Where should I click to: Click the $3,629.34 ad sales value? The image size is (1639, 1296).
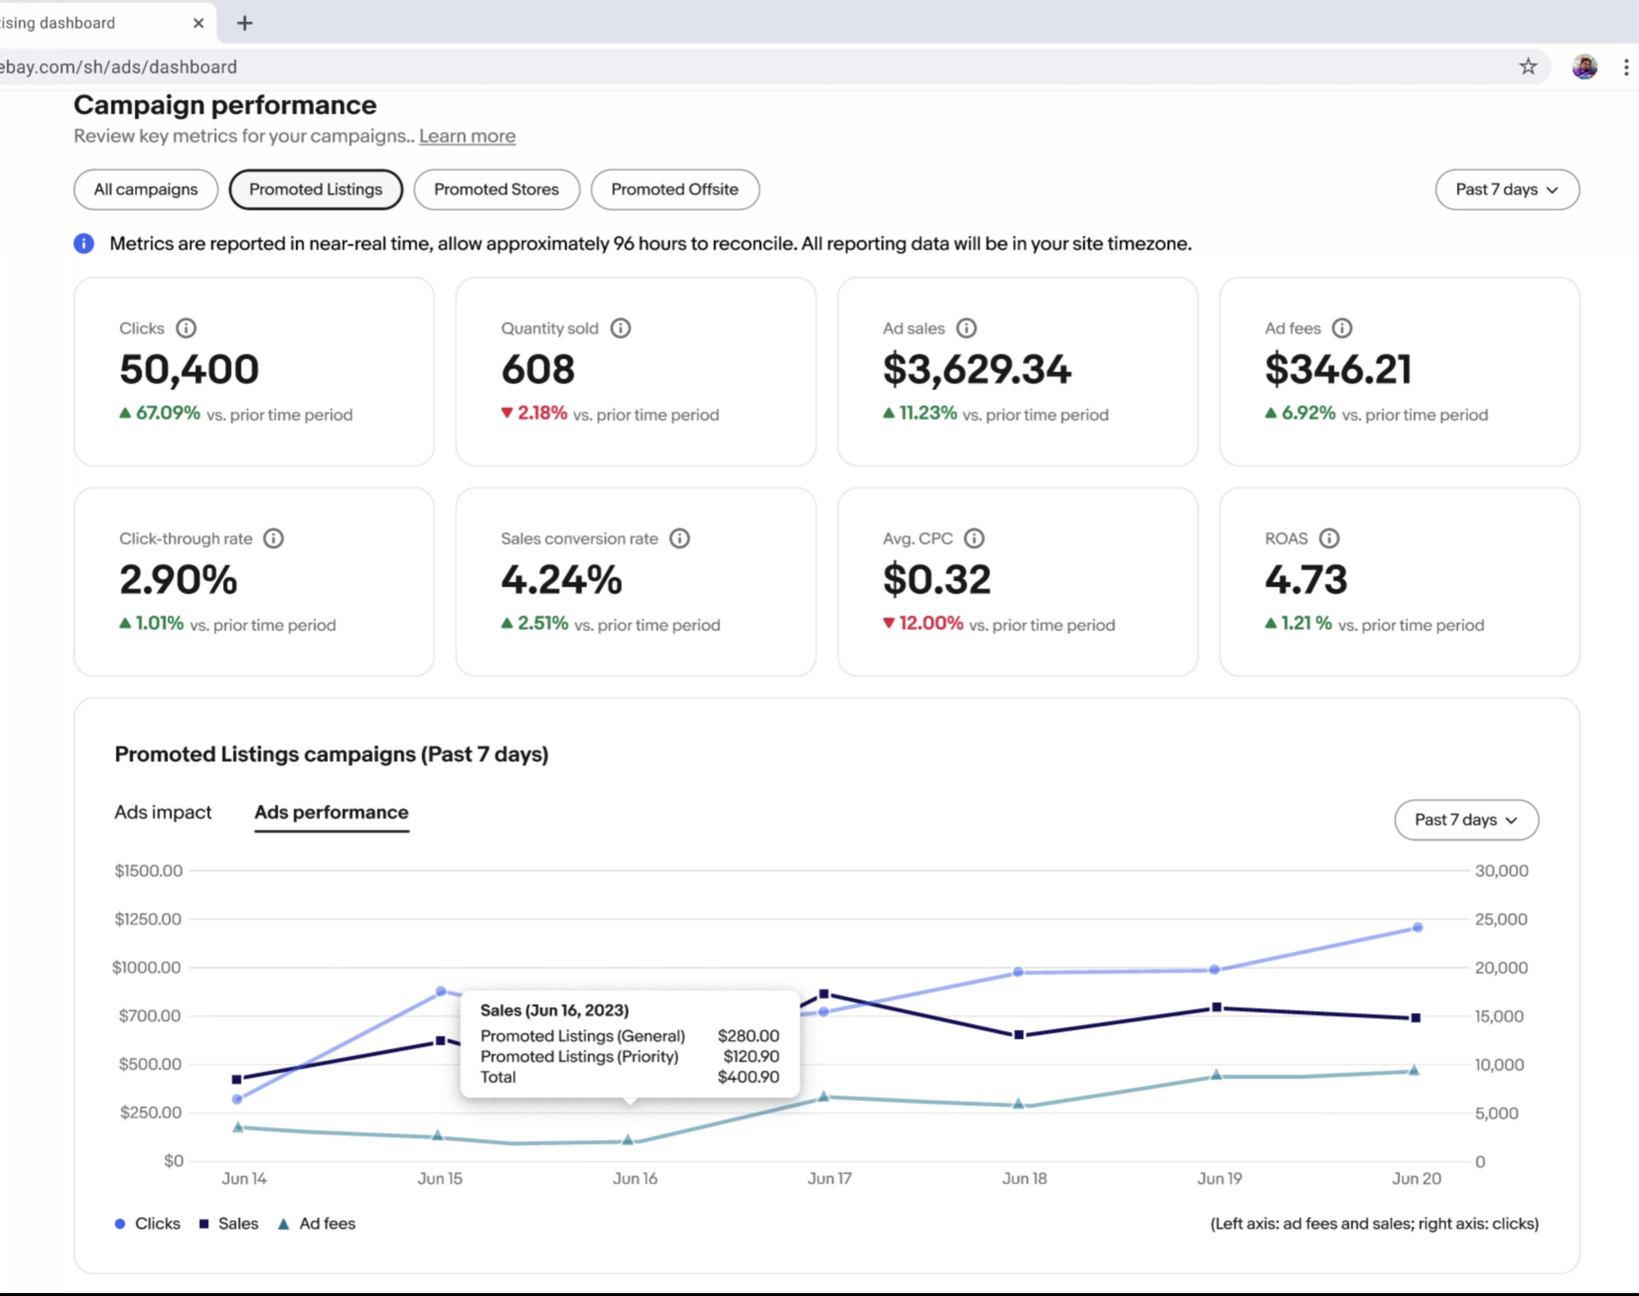(976, 370)
